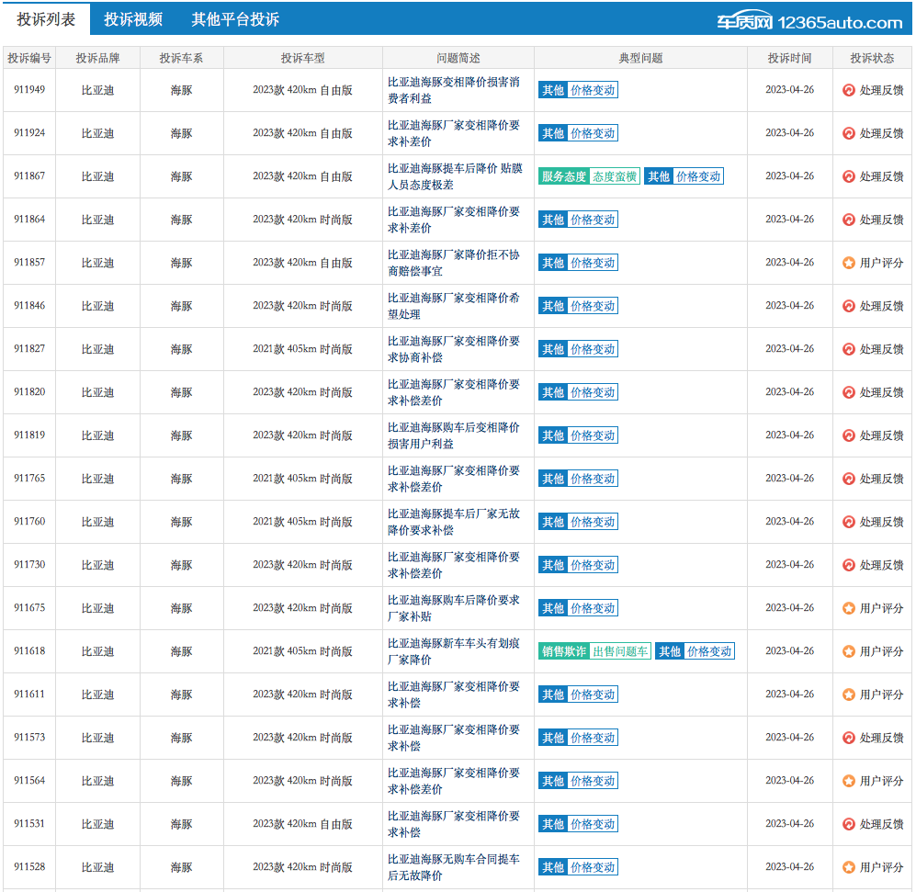Screen dimensions: 916x892
Task: Click the 投诉编号 column header
Action: point(29,58)
